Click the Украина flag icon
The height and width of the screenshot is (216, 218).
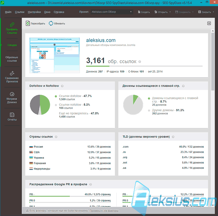[31, 157]
